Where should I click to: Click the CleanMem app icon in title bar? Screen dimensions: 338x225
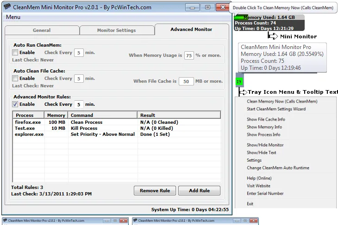(x=7, y=6)
